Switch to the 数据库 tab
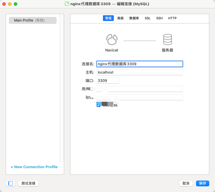 tap(134, 18)
